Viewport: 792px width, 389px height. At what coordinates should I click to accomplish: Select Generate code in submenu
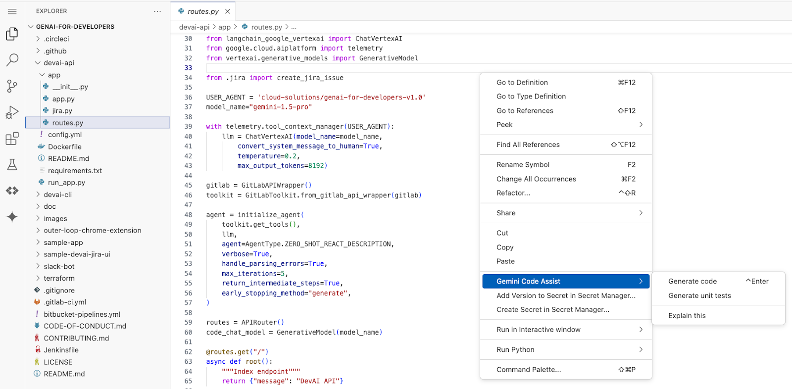pos(718,281)
